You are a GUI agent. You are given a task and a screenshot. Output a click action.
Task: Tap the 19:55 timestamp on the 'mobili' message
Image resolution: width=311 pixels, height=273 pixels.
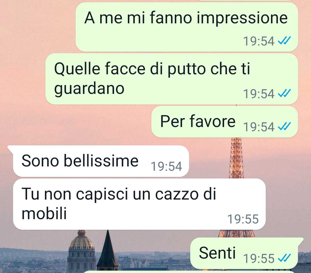coord(243,219)
